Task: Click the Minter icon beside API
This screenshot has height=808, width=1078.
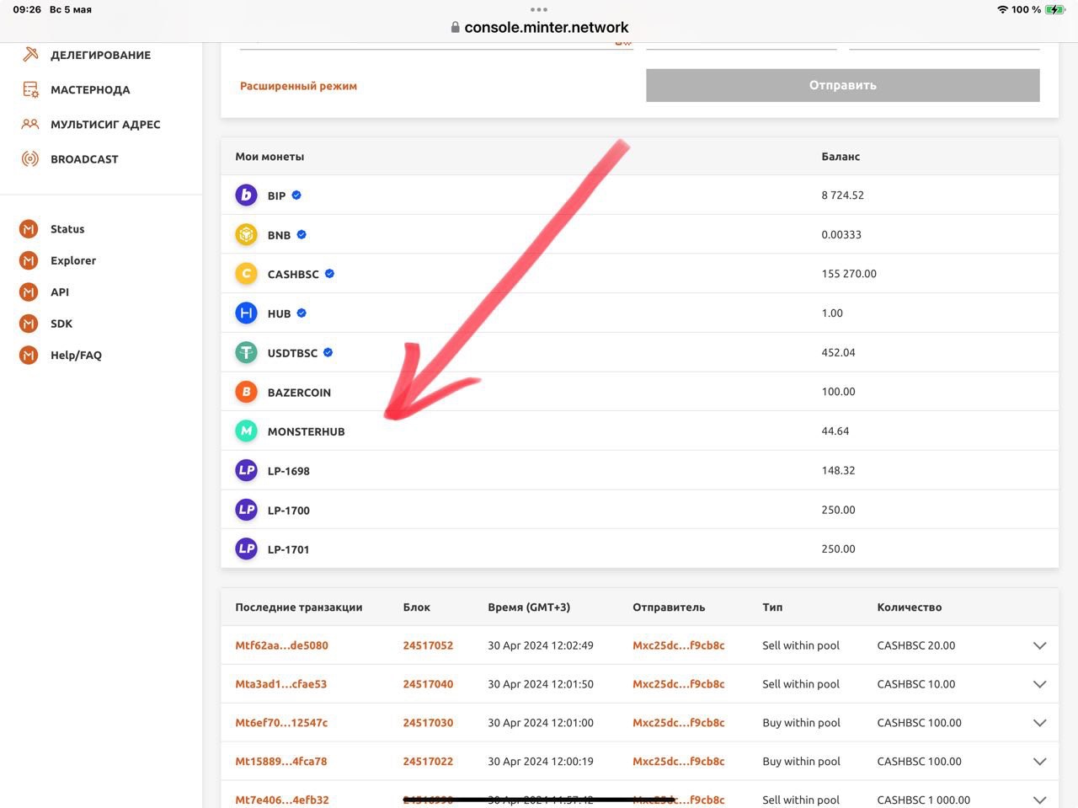Action: point(29,292)
